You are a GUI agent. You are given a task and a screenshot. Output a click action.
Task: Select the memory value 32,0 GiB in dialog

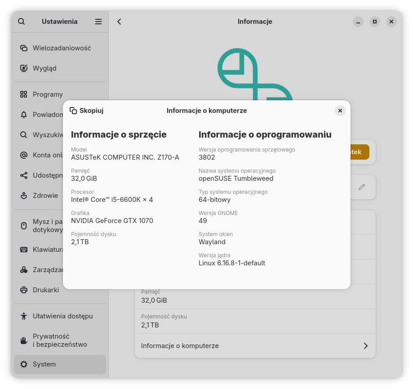[x=84, y=179]
